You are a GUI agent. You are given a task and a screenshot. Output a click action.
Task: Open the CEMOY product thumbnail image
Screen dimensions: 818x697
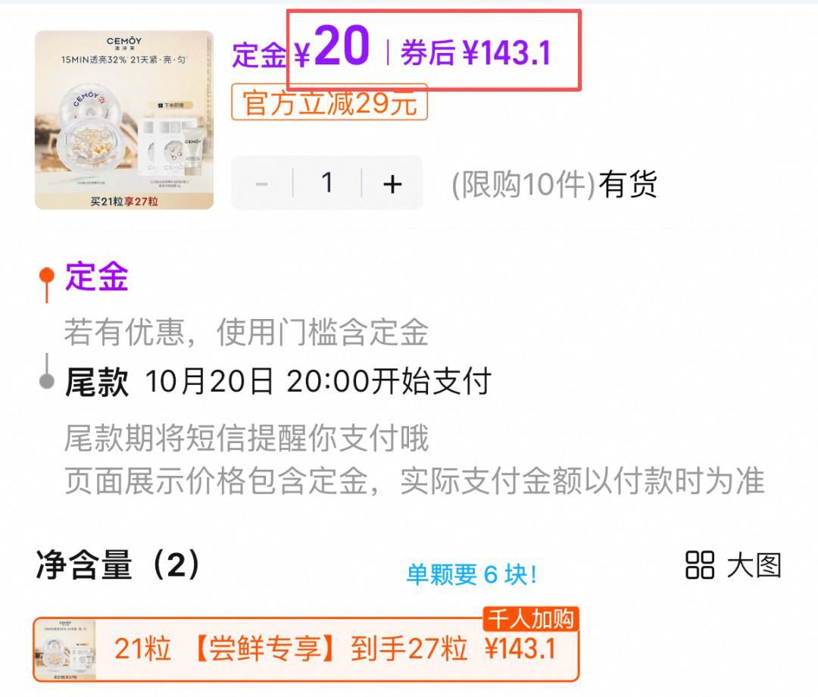pyautogui.click(x=124, y=120)
